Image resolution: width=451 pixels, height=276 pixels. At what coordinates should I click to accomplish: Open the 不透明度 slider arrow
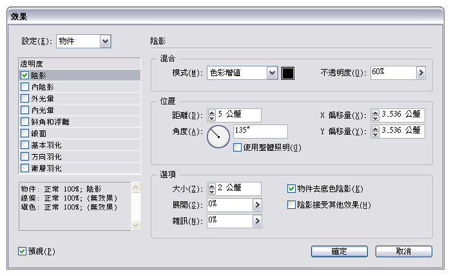[421, 73]
